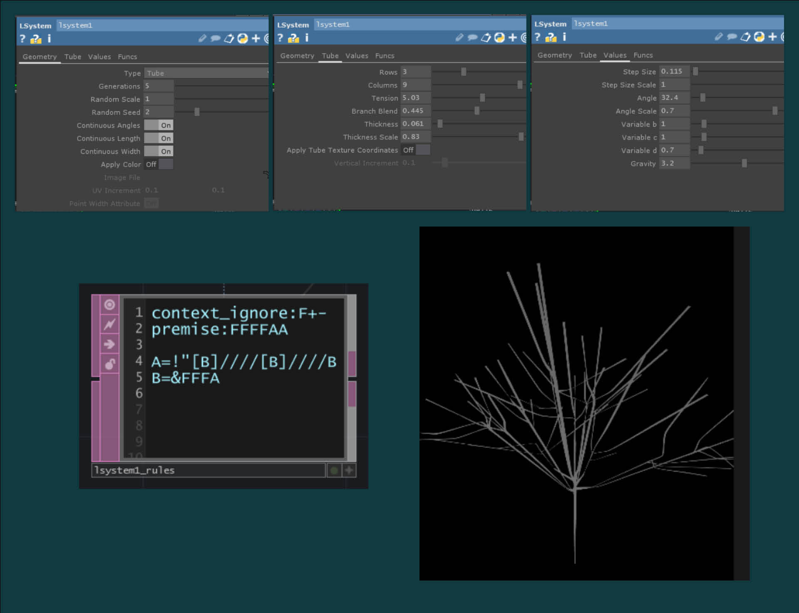Click the Thickness value field 0.061

tap(416, 124)
